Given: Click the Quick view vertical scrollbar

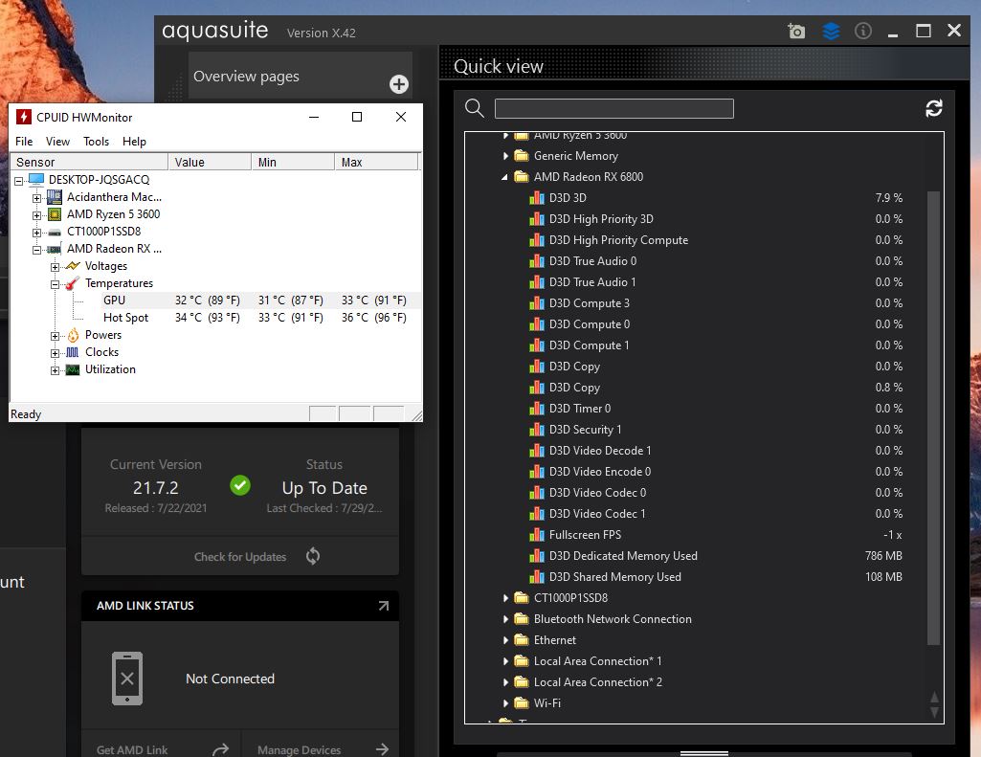Looking at the screenshot, I should pyautogui.click(x=934, y=416).
